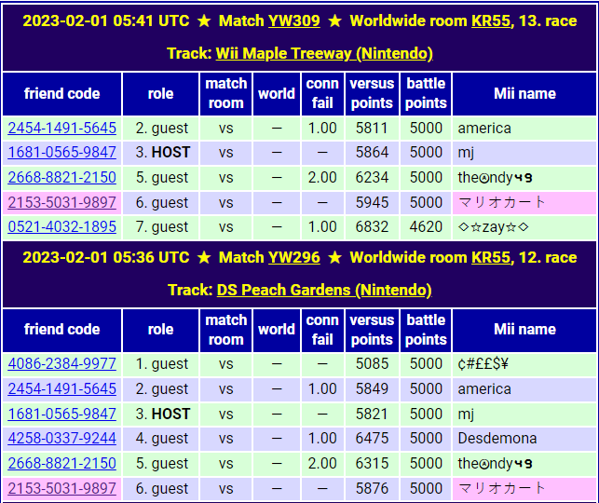Select Mii name ¢#££$¥
This screenshot has width=599, height=503.
coord(483,363)
